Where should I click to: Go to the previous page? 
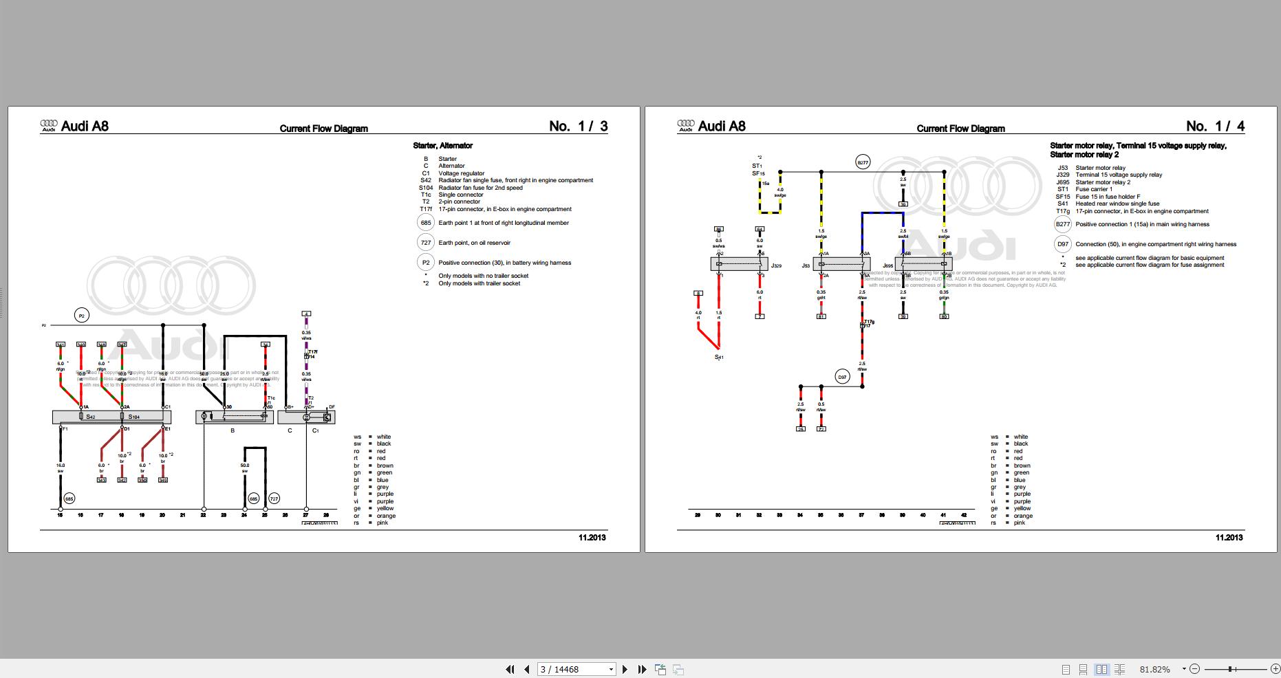(x=527, y=669)
